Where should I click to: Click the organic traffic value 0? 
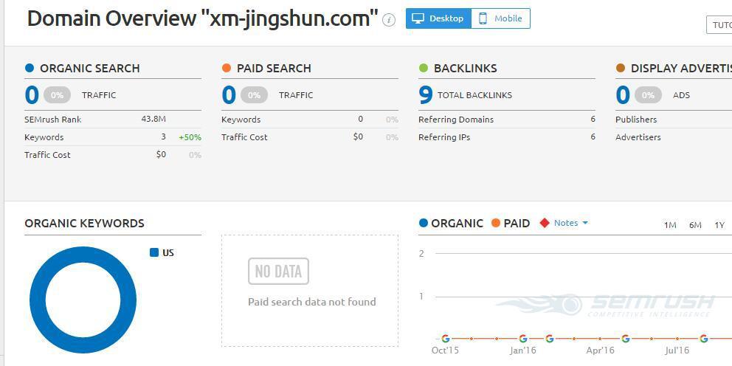(32, 95)
